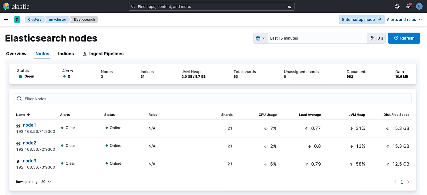Click the node3 master star icon
This screenshot has width=427, height=195.
pyautogui.click(x=18, y=161)
